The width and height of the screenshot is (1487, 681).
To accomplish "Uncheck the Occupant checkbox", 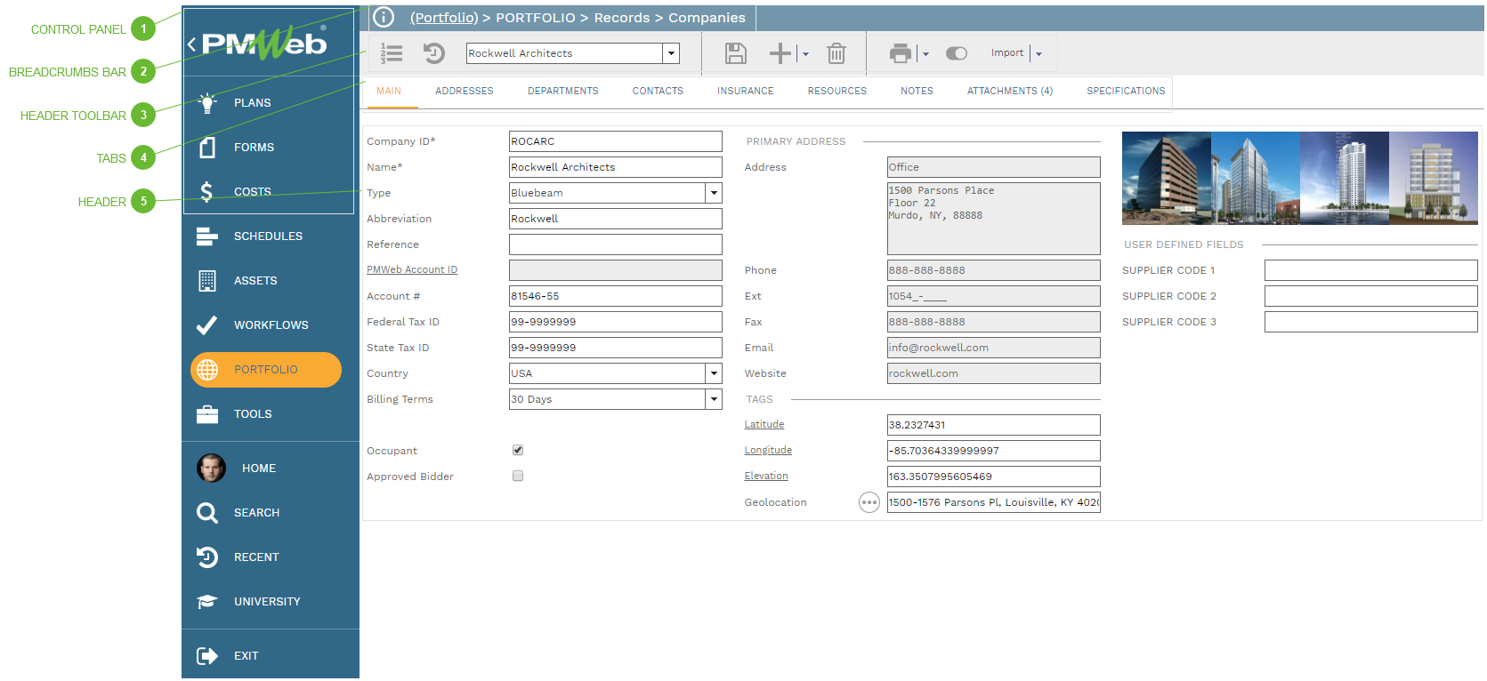I will pos(518,450).
